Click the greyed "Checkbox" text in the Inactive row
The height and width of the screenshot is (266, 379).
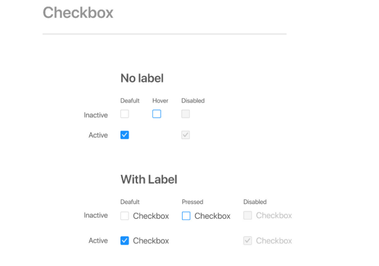click(x=274, y=216)
